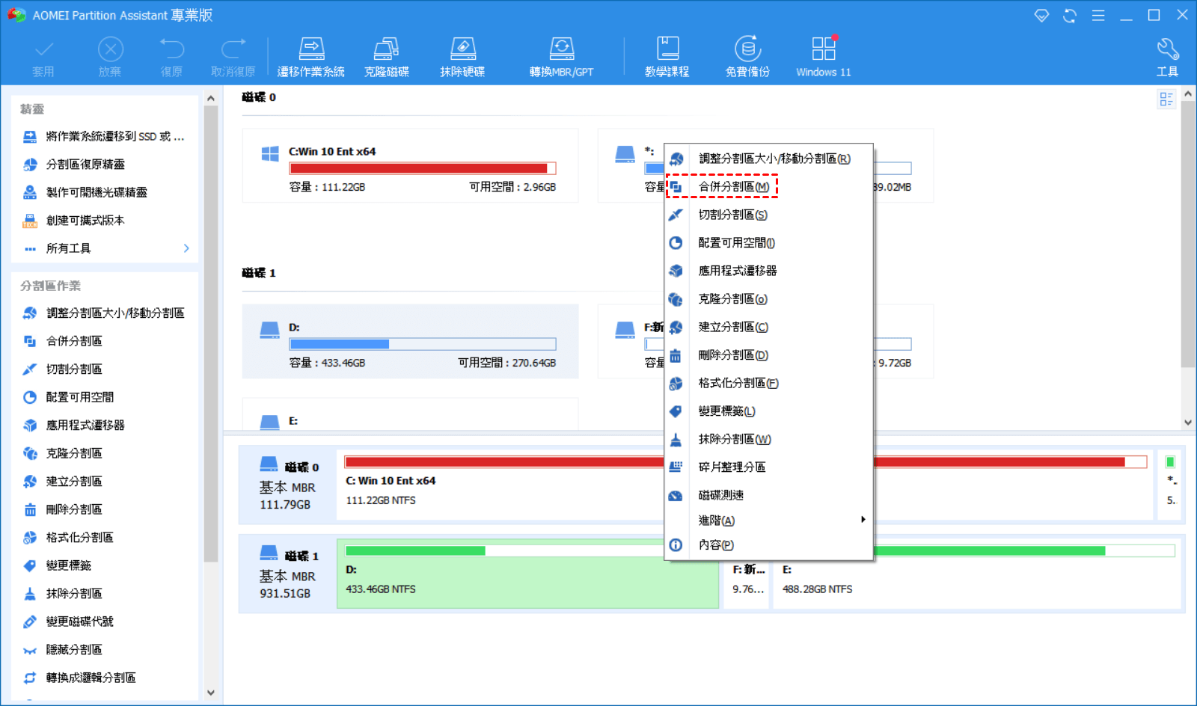Viewport: 1197px width, 706px height.
Task: Select E: 488.28GB NTFS block in disk map
Action: [x=979, y=574]
